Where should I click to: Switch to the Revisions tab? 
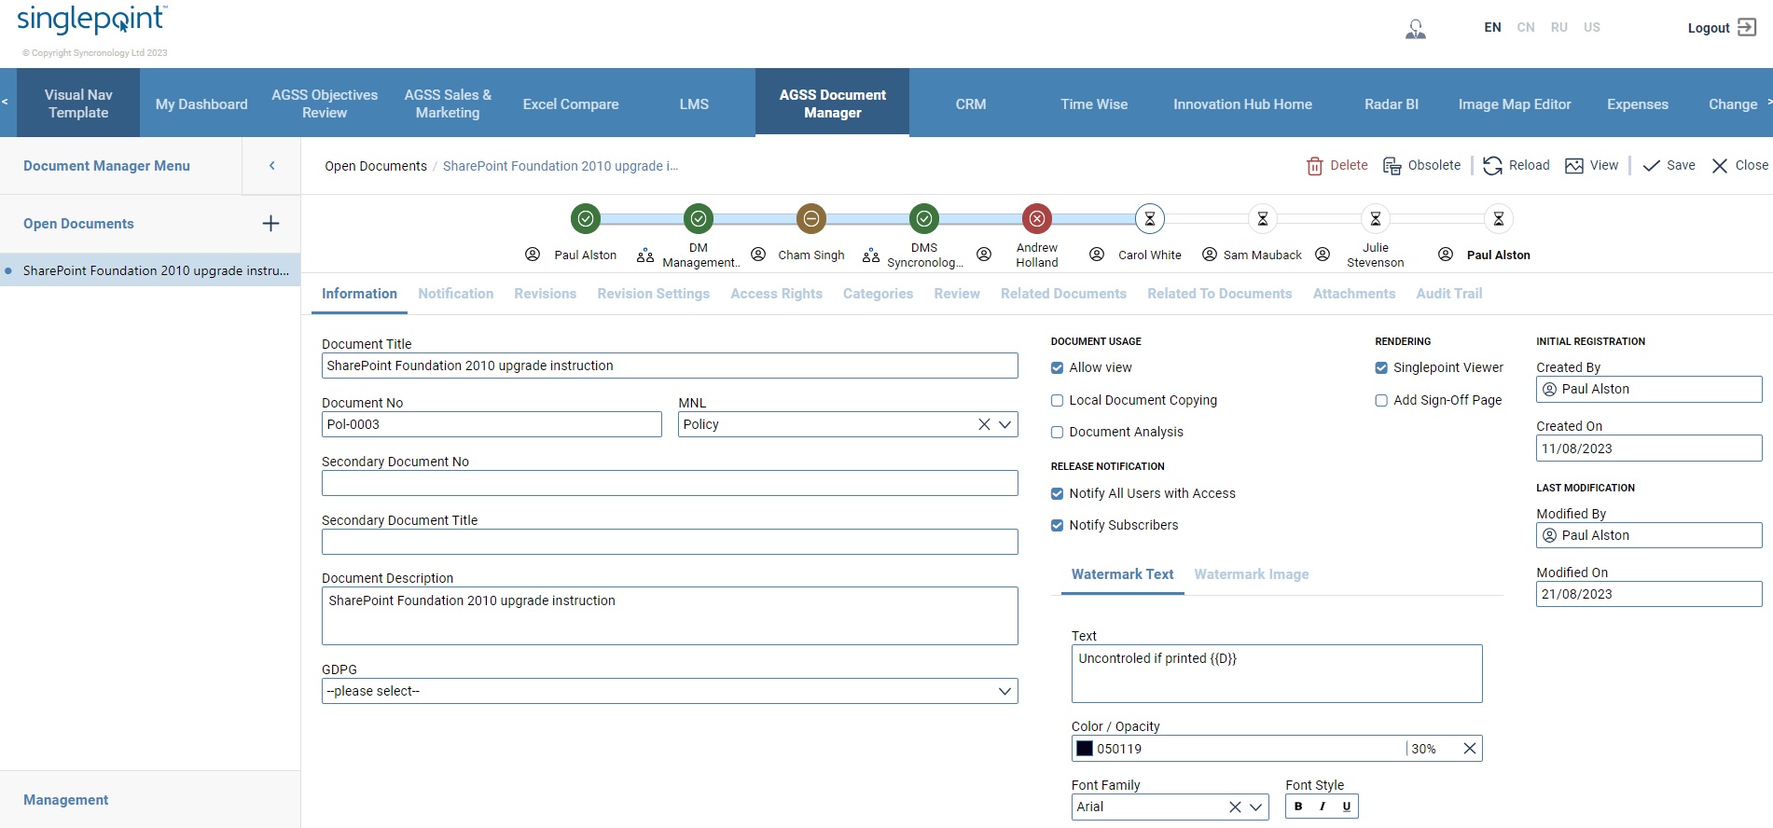(546, 294)
